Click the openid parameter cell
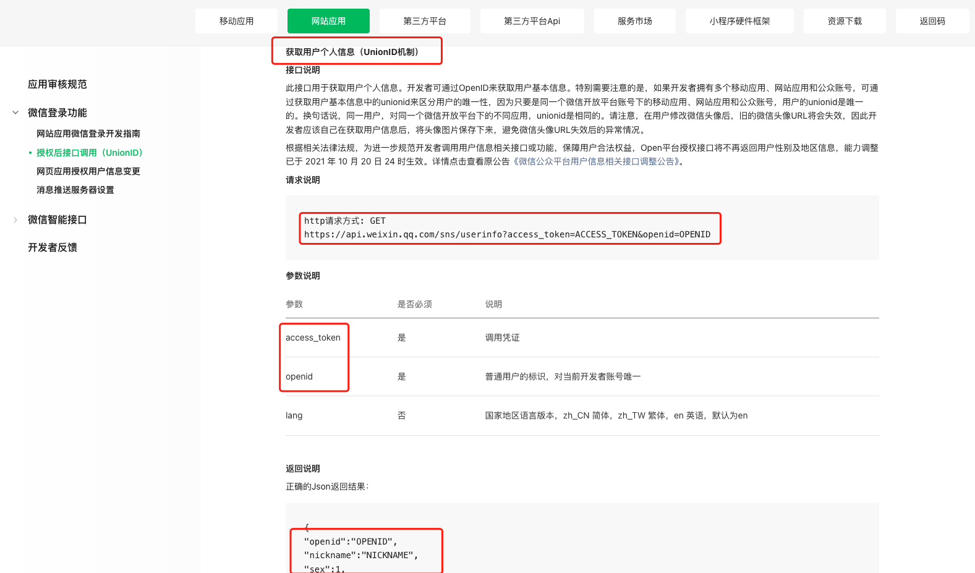975x573 pixels. click(299, 376)
